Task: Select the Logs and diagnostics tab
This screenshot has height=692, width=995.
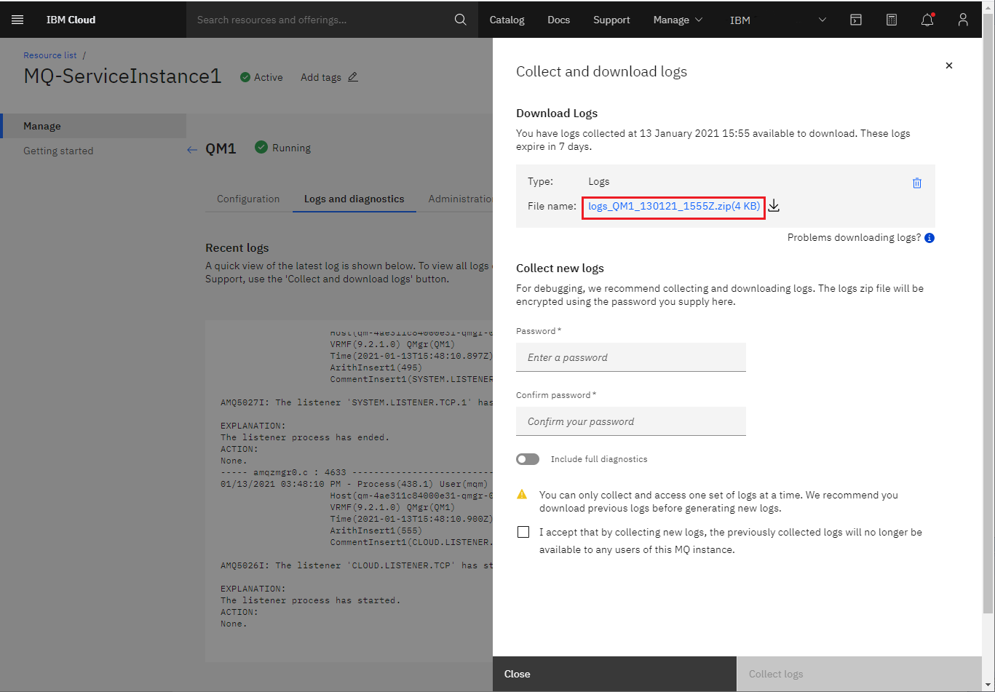Action: point(354,199)
